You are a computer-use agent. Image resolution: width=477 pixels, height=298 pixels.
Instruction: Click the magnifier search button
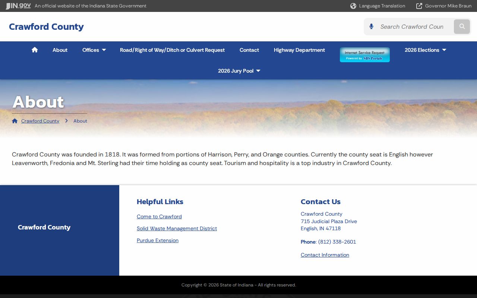click(462, 26)
